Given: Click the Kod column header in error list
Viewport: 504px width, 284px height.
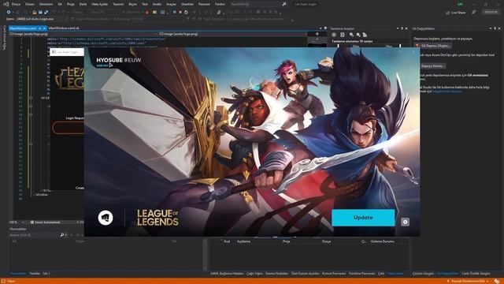Looking at the screenshot, I should (x=227, y=241).
